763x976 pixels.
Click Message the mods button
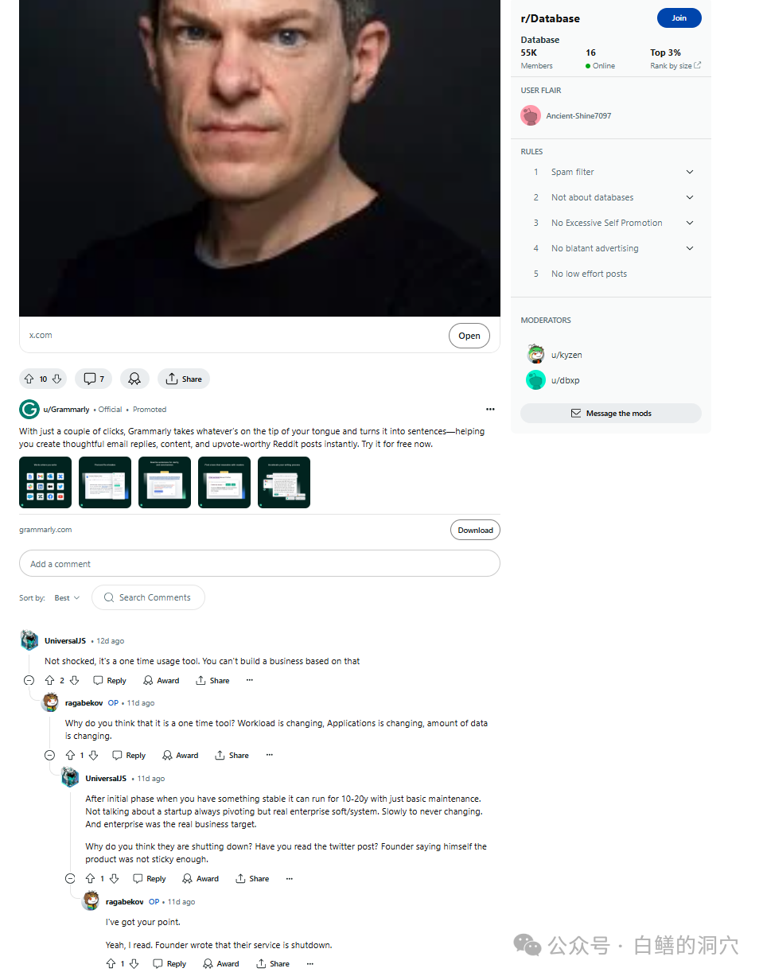click(611, 414)
